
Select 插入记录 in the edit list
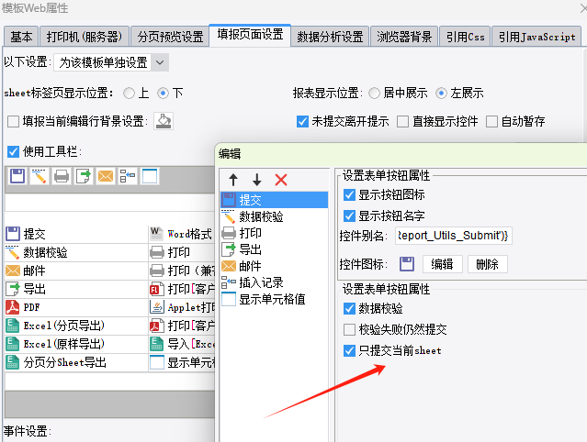point(261,282)
